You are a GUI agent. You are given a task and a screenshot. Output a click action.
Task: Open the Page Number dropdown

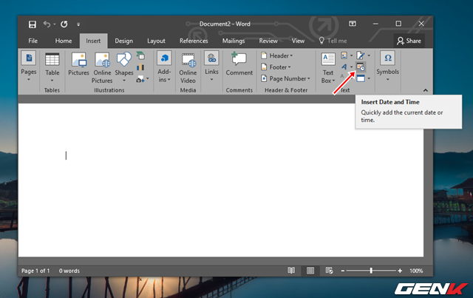click(x=285, y=78)
